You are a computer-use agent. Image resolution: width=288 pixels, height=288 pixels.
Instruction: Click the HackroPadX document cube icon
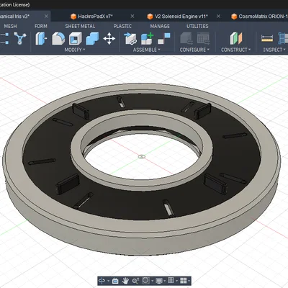coord(73,17)
